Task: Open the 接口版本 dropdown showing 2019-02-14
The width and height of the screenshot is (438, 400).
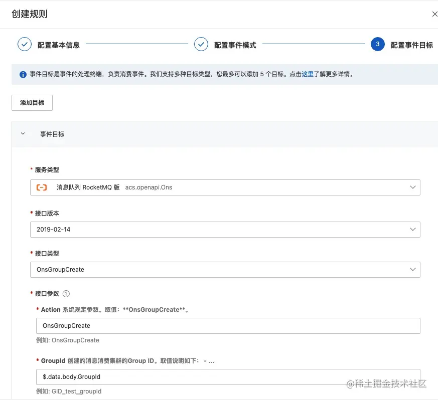Action: (x=225, y=230)
